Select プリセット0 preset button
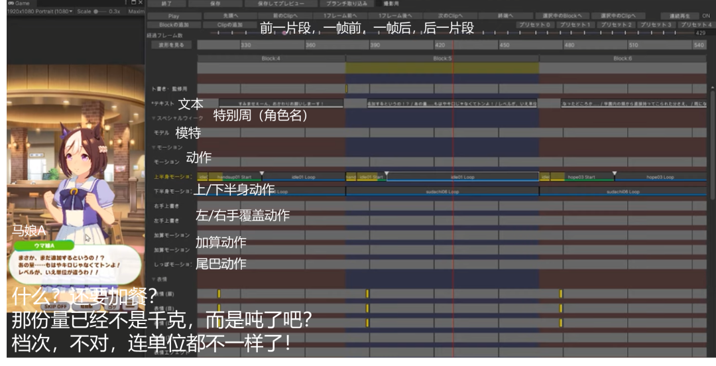 pos(536,25)
